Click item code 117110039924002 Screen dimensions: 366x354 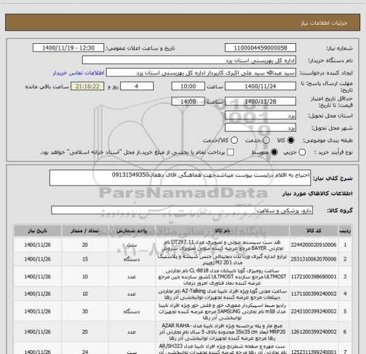pyautogui.click(x=313, y=294)
